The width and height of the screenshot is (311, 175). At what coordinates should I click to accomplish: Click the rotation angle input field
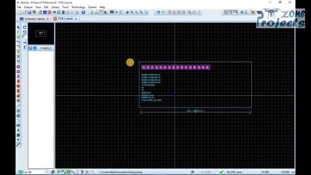25,37
